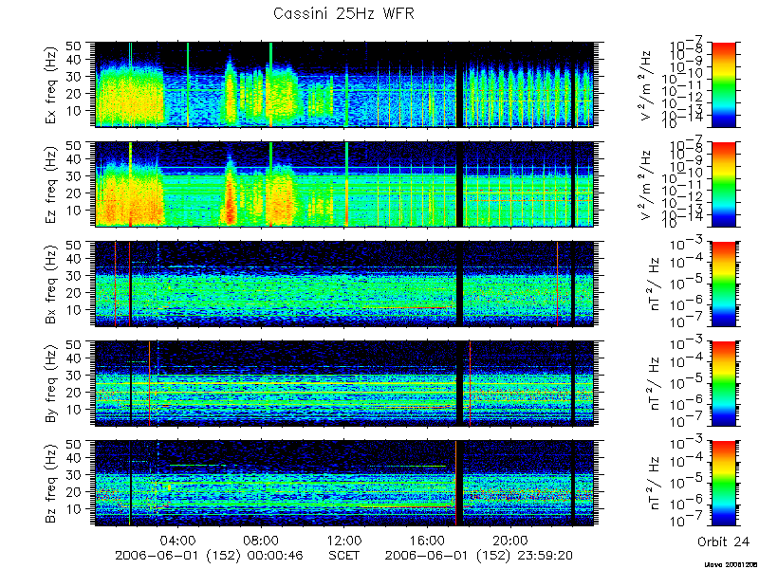The image size is (759, 569).
Task: Click the Orbit 24 label
Action: click(723, 541)
